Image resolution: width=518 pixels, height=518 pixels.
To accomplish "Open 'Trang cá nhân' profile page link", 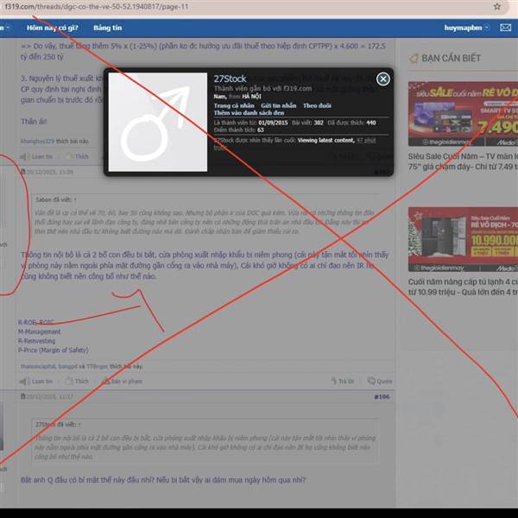I will click(x=234, y=105).
